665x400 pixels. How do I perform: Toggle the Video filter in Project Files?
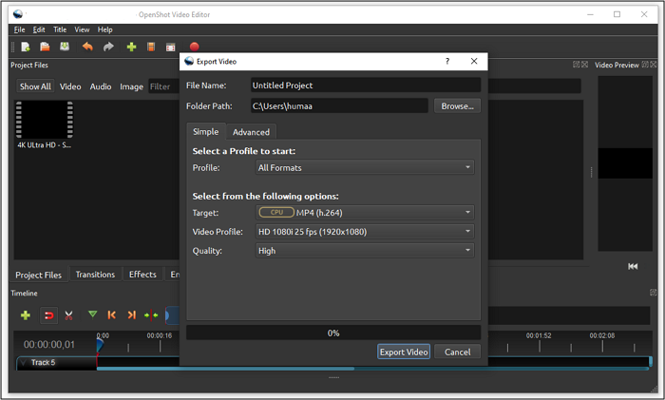click(70, 86)
